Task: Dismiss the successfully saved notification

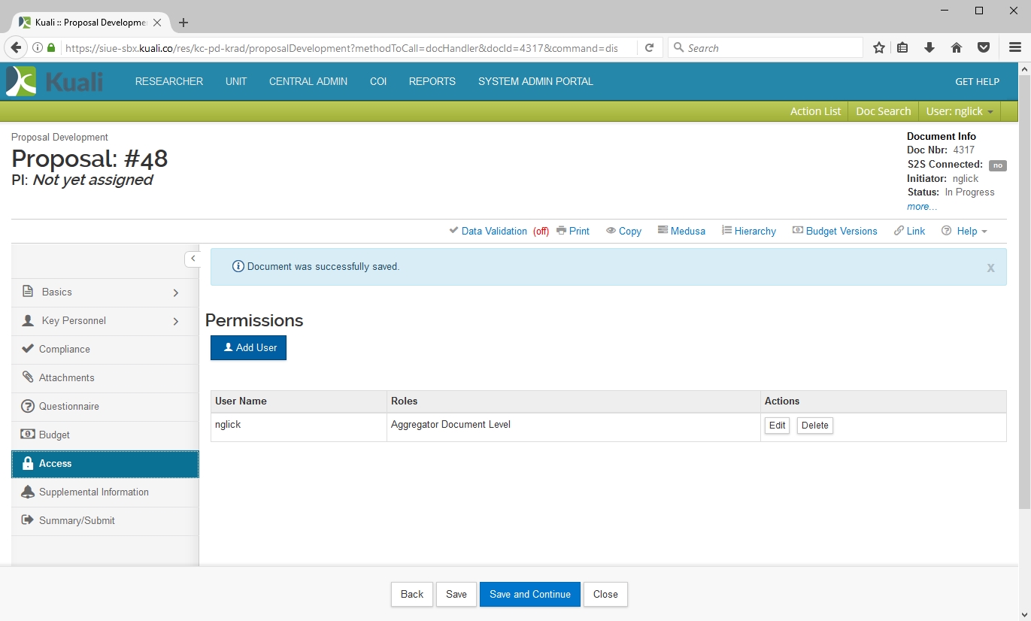Action: tap(990, 268)
